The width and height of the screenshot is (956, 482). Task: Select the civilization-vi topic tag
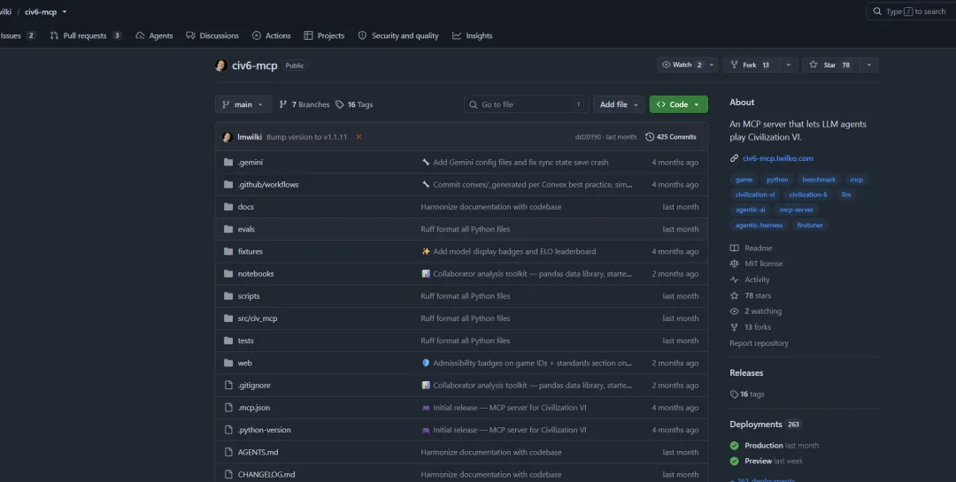(755, 195)
